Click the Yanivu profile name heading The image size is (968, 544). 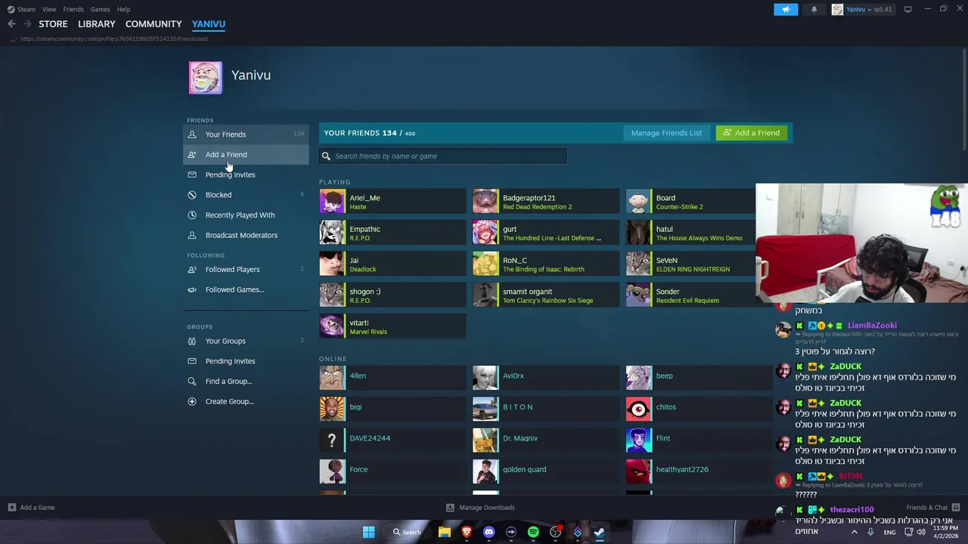251,75
